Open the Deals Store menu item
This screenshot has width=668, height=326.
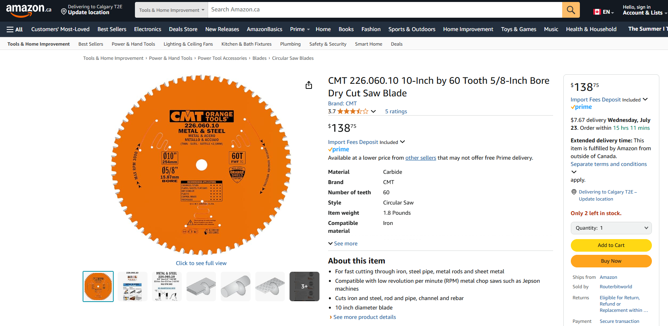(183, 29)
